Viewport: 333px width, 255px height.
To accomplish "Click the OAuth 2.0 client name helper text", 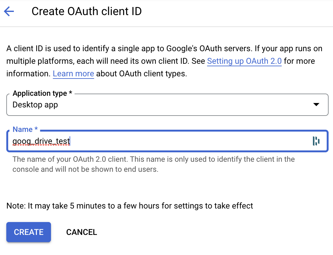I will (154, 164).
